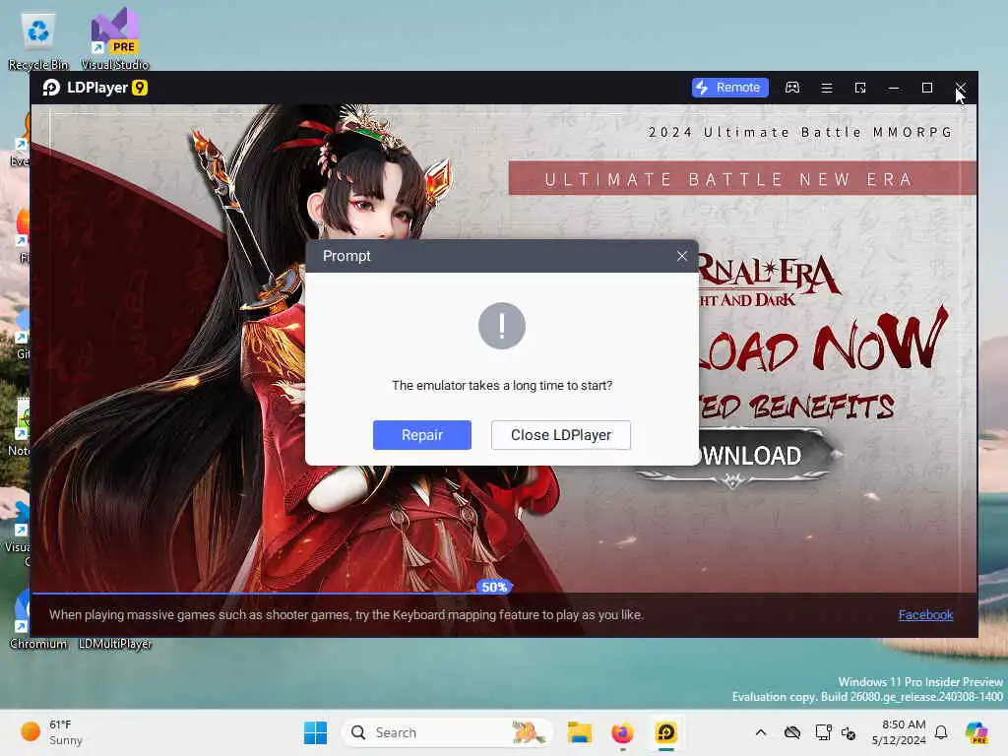Click the Remote button in LDPlayer title bar
Image resolution: width=1008 pixels, height=756 pixels.
[729, 88]
